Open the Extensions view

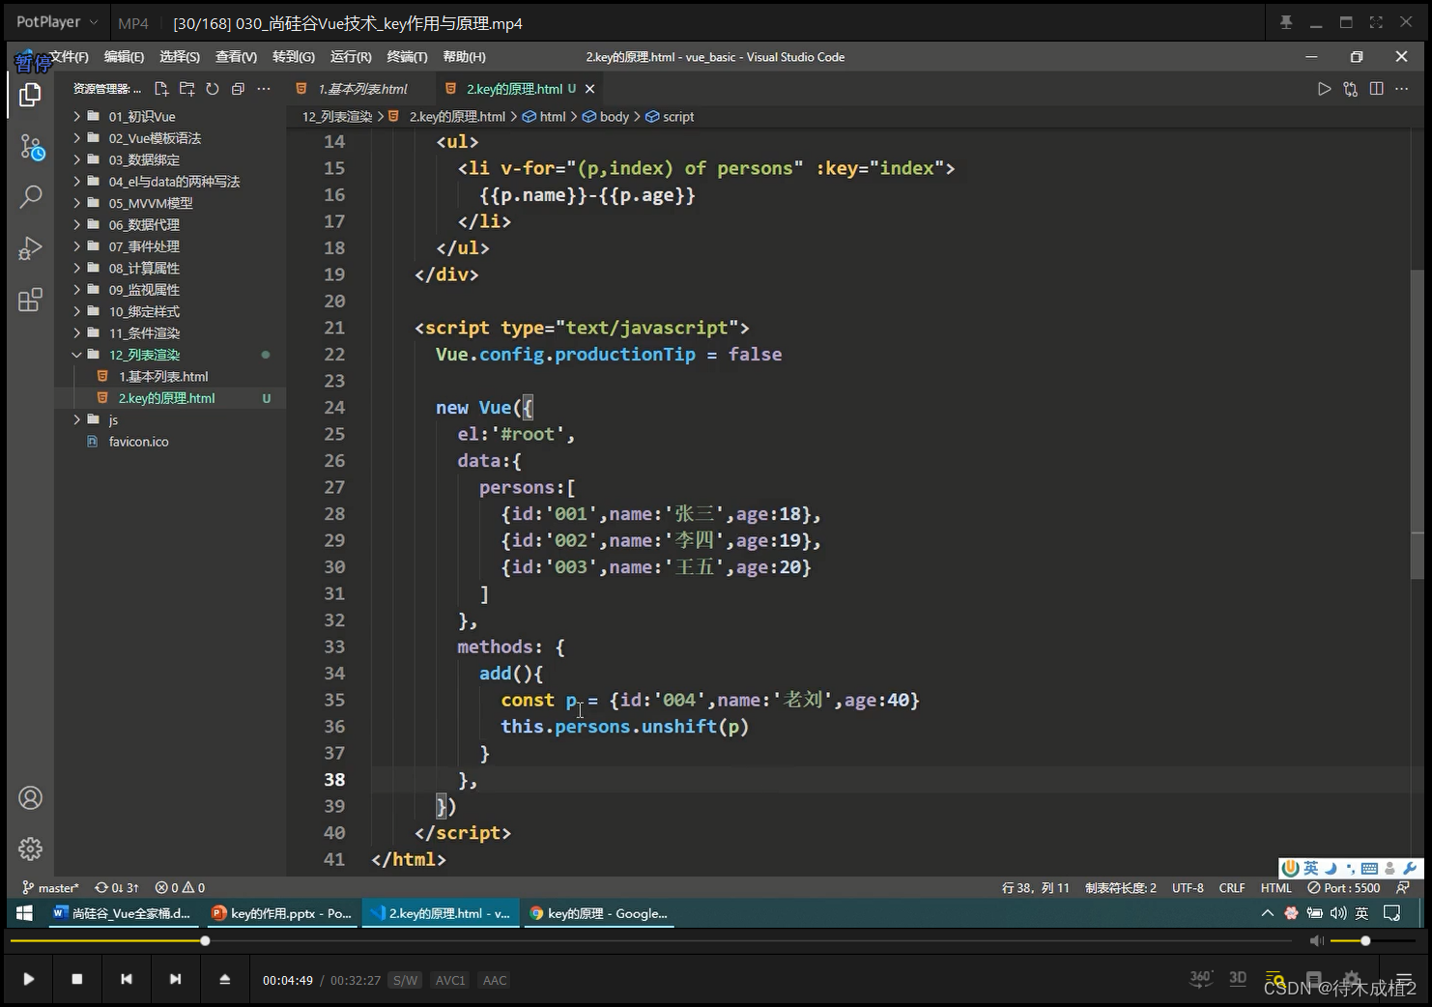pos(30,300)
